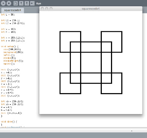The height and width of the screenshot is (138, 147).
Task: Export the sketch with the right-arrow icon
Action: click(32, 3)
